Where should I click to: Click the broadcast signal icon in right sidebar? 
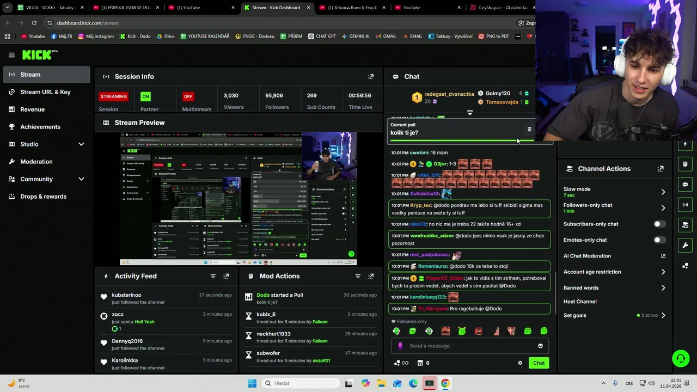click(685, 205)
